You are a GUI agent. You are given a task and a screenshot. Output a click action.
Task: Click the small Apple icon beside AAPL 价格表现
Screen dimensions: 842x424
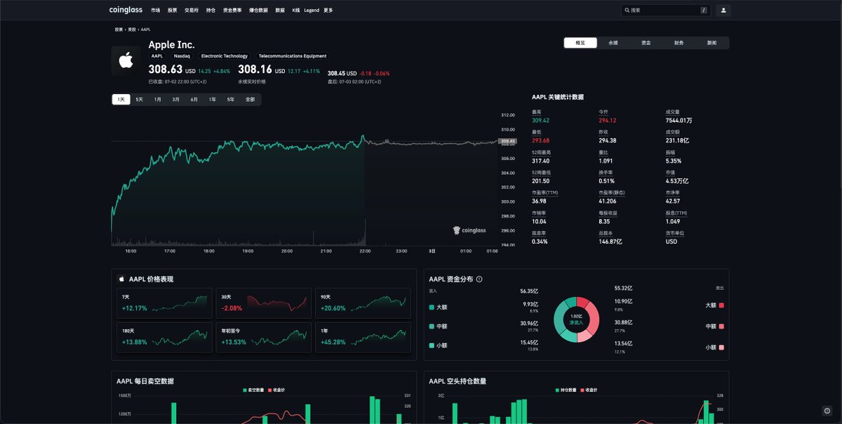[121, 279]
